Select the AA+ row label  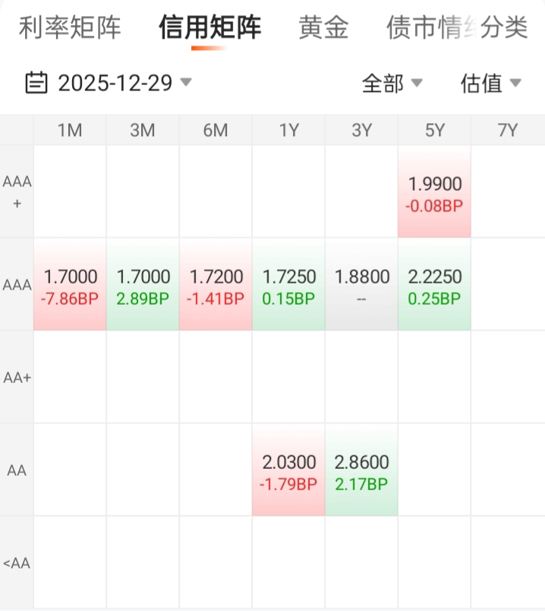[x=17, y=378]
